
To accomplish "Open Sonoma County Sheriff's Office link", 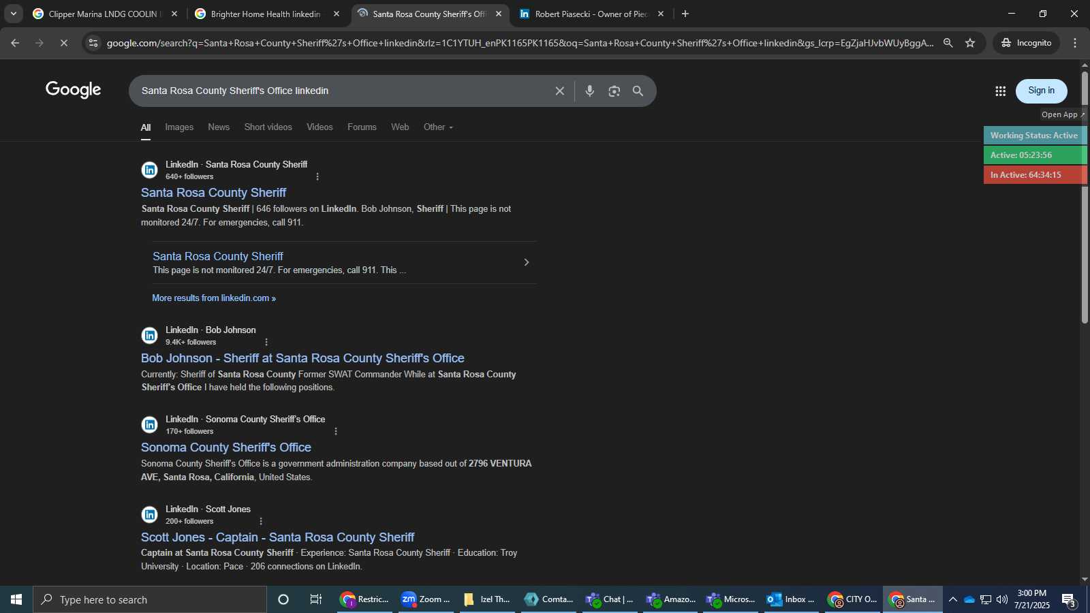I will (226, 447).
